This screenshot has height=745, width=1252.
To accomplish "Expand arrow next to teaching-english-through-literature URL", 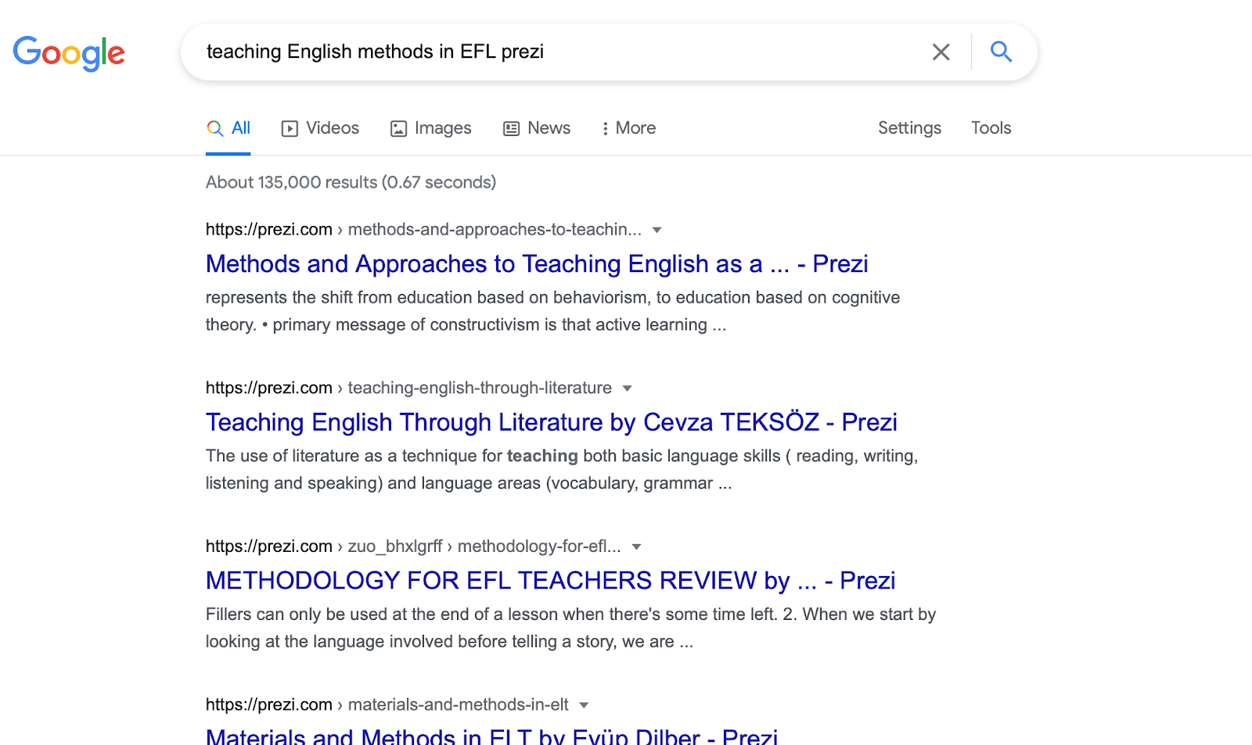I will click(x=627, y=389).
